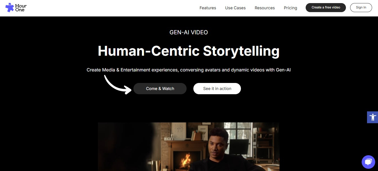Open the accessibility options widget

(x=372, y=117)
